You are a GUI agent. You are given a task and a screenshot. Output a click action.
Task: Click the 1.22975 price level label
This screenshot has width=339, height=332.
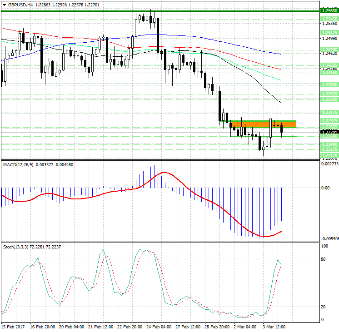point(329,121)
